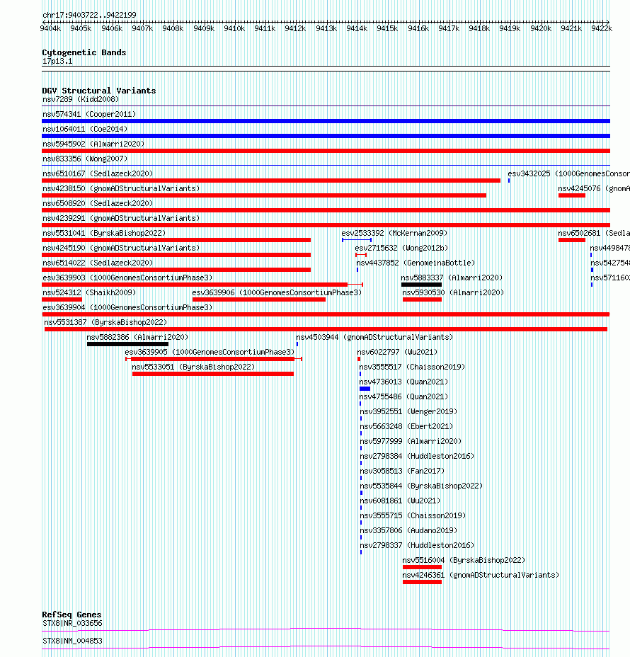Screen dimensions: 630x657
Task: Click the 9404k ruler position label
Action: tap(50, 28)
